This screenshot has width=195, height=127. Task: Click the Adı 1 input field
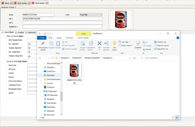pos(63,19)
